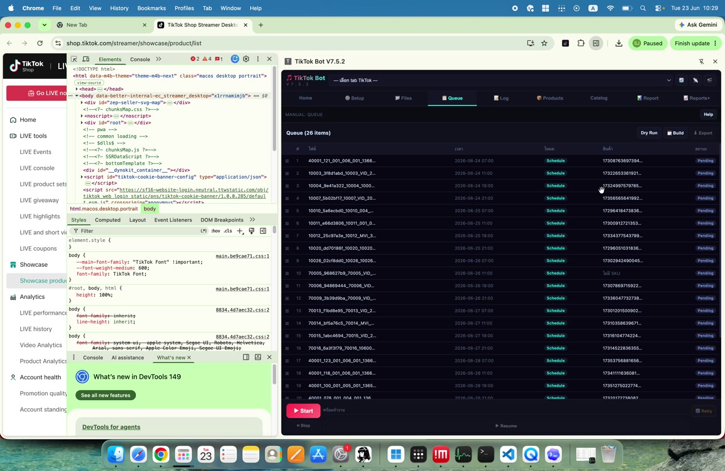Open DevTools three-dot customize menu
The height and width of the screenshot is (471, 725).
258,59
